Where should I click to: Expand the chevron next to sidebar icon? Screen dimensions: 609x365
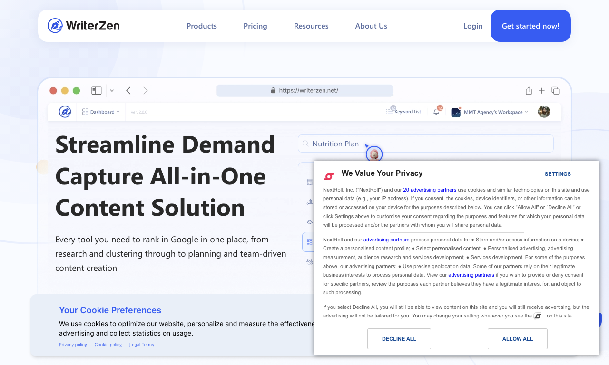click(112, 90)
